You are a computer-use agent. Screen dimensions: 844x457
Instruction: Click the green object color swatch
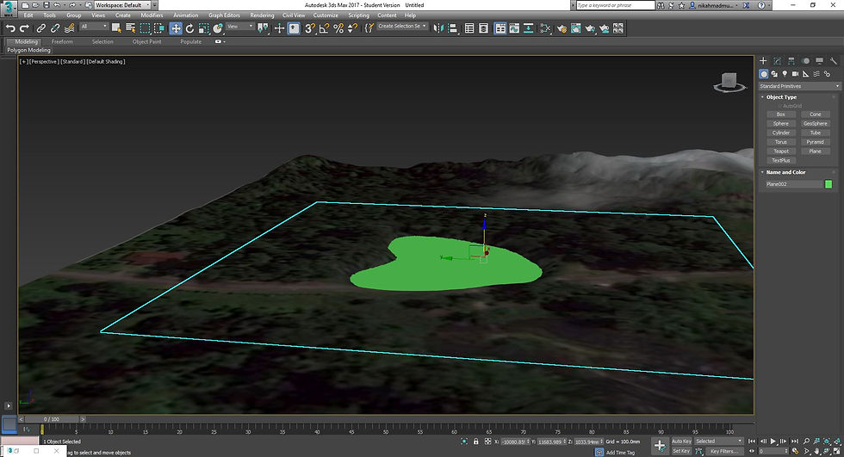click(828, 184)
